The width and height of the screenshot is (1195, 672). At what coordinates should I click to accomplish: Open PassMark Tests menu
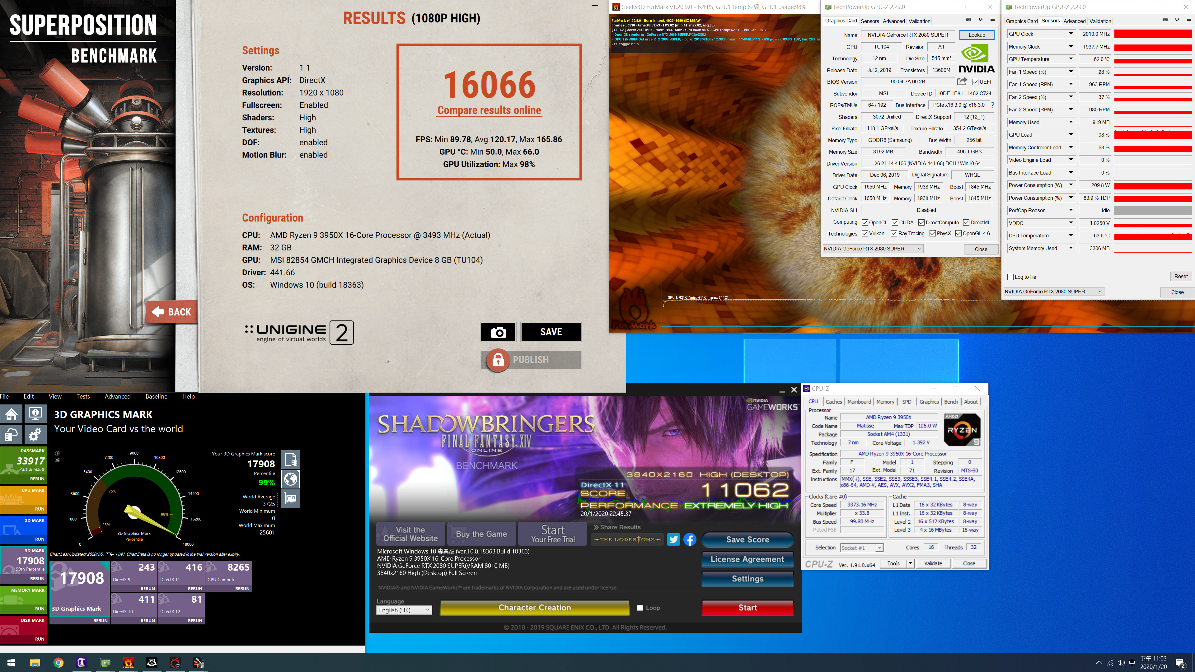pos(83,397)
